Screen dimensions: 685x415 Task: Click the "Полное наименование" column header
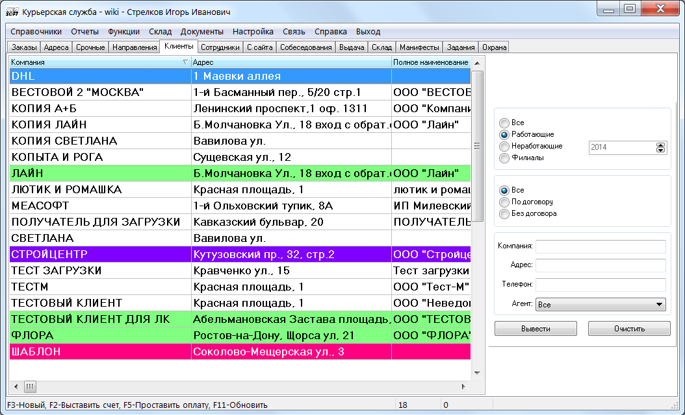[431, 62]
